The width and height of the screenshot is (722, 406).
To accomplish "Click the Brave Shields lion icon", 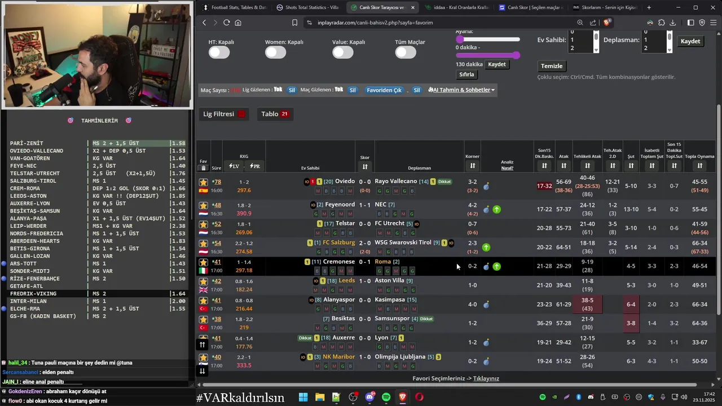I will click(607, 23).
